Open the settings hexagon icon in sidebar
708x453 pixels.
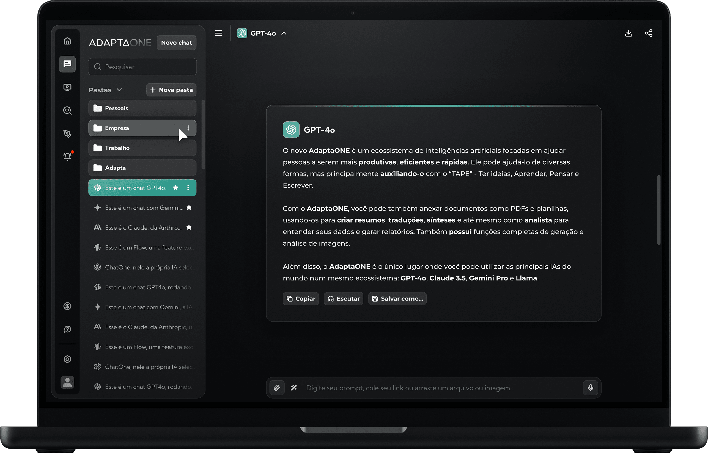pos(67,359)
